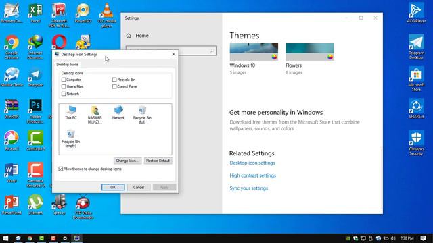433x243 pixels.
Task: Click the Opera browser desktop icon
Action: [59, 42]
